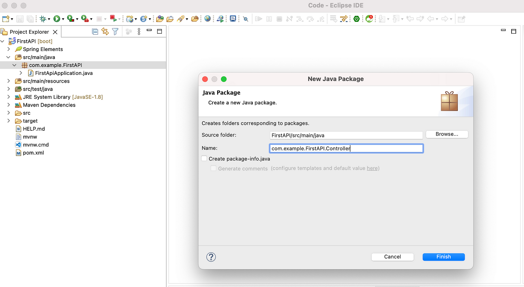Open Project Explorer View Menu three dots

139,31
